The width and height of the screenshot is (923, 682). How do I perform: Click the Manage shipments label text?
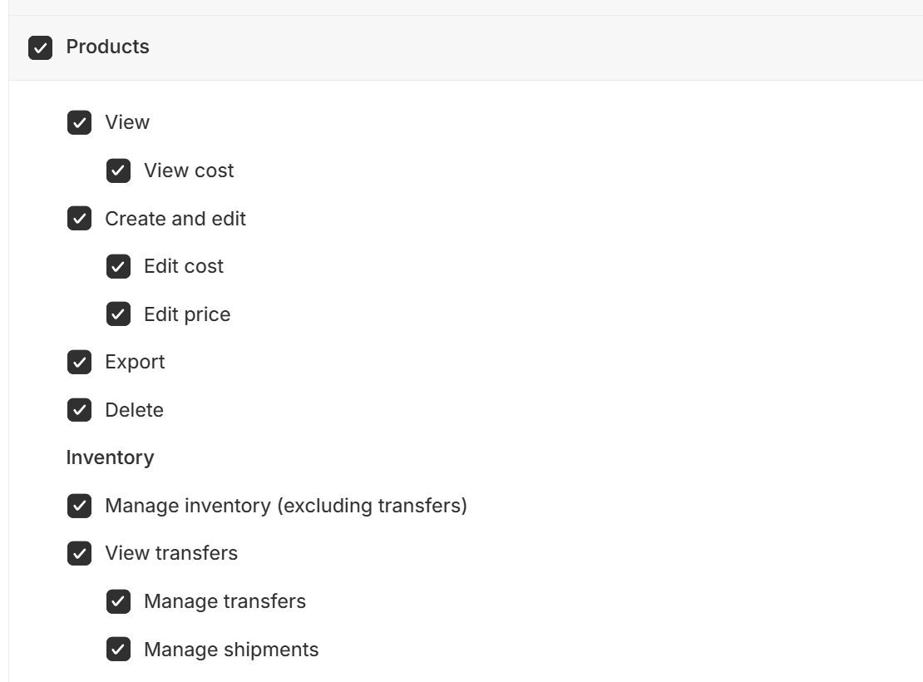(x=231, y=650)
